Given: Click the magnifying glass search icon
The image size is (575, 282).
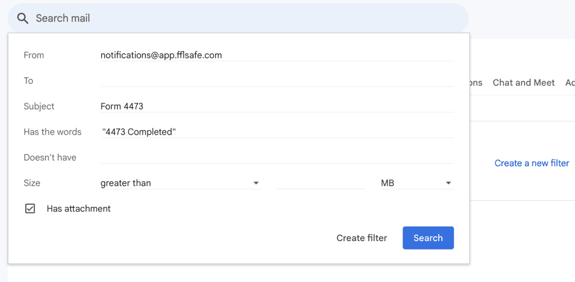Looking at the screenshot, I should point(22,19).
